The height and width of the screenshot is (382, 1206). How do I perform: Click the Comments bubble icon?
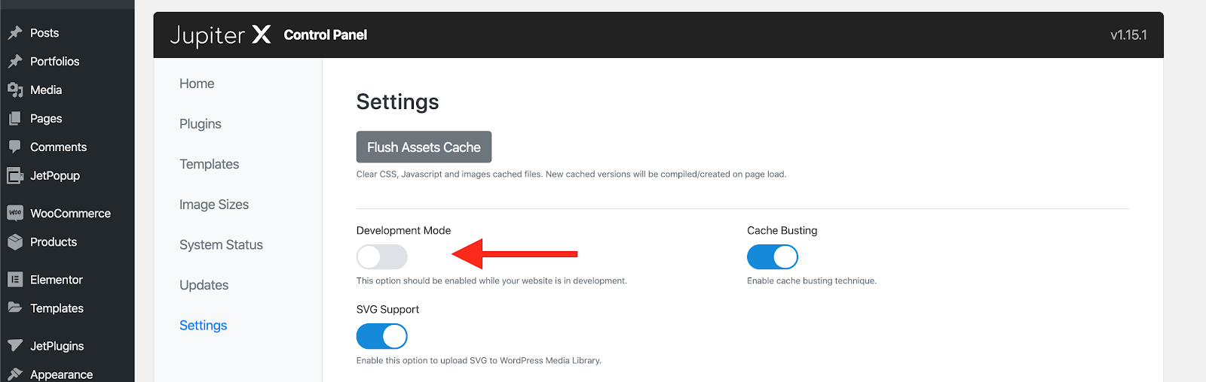[15, 147]
